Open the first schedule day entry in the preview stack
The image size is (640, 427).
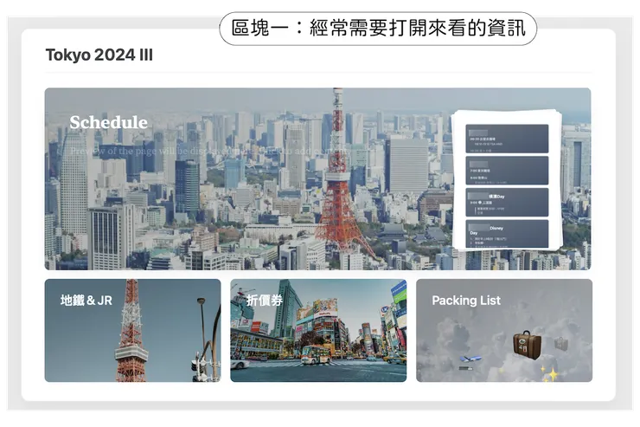click(x=507, y=139)
